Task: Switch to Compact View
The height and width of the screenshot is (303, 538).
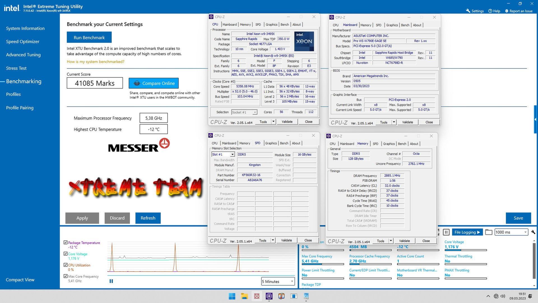Action: pyautogui.click(x=20, y=280)
